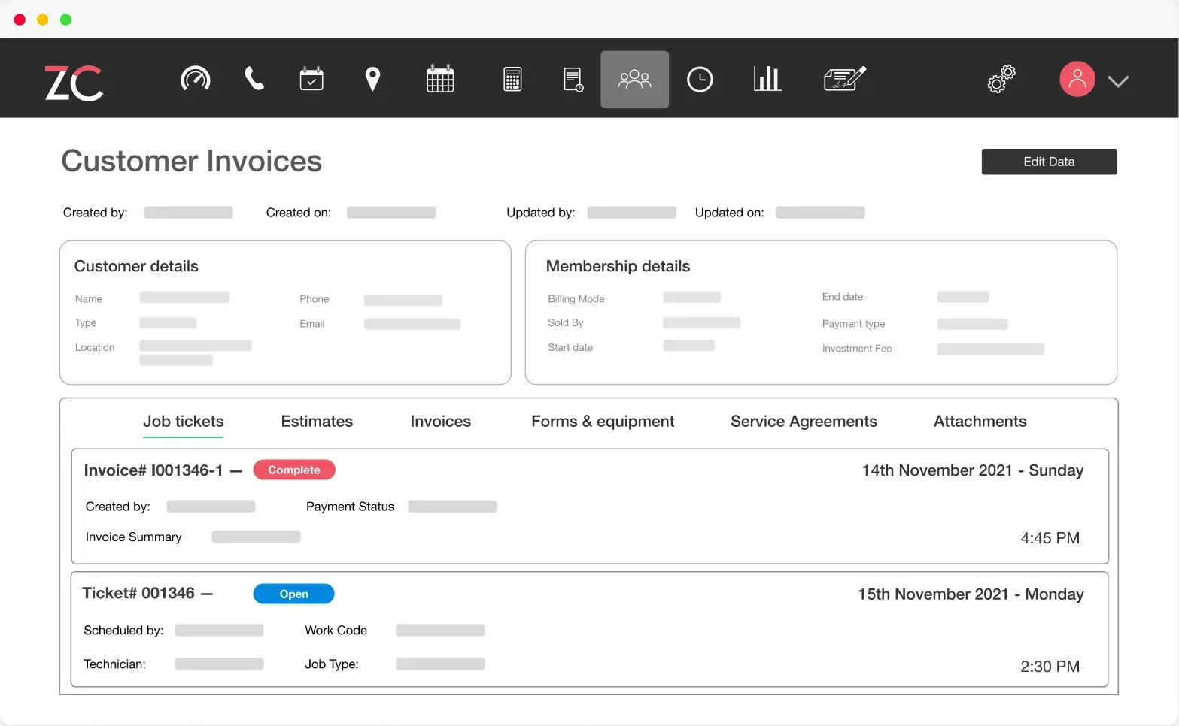The height and width of the screenshot is (726, 1179).
Task: Click the Open status badge
Action: point(294,594)
